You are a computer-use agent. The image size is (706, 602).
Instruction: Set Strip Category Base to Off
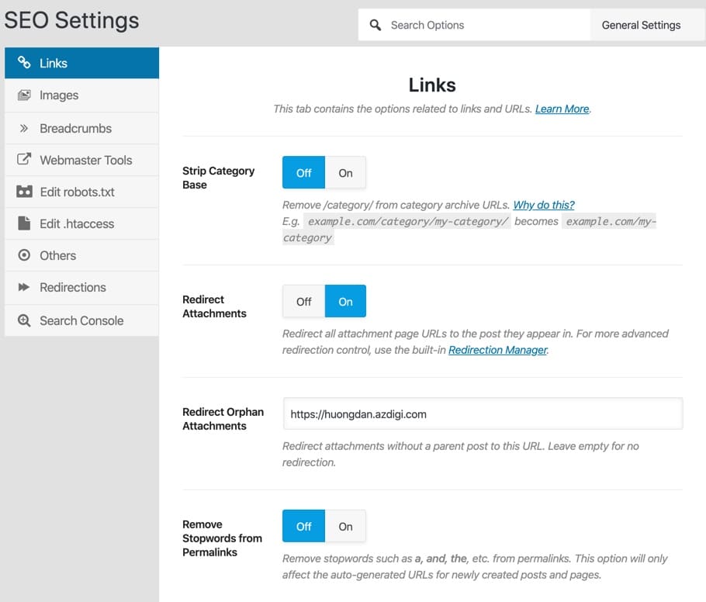(304, 172)
